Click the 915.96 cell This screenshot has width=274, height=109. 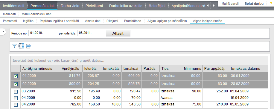pos(71,91)
